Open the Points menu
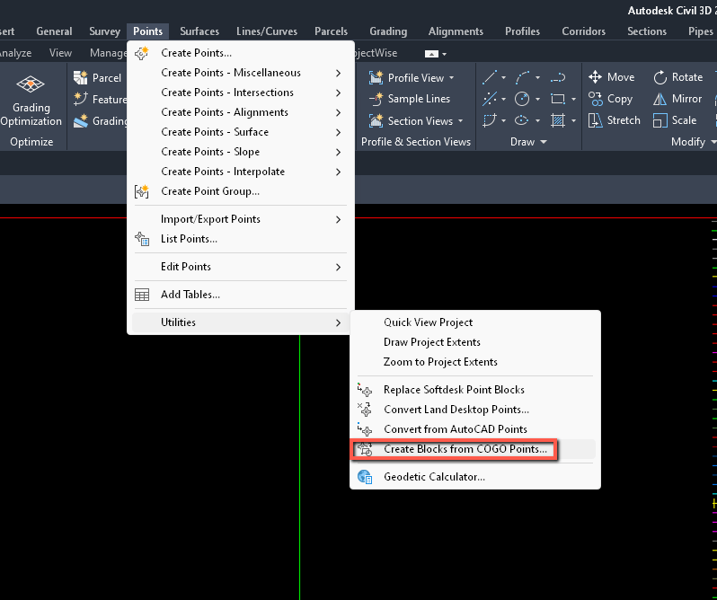The image size is (717, 600). [x=147, y=31]
